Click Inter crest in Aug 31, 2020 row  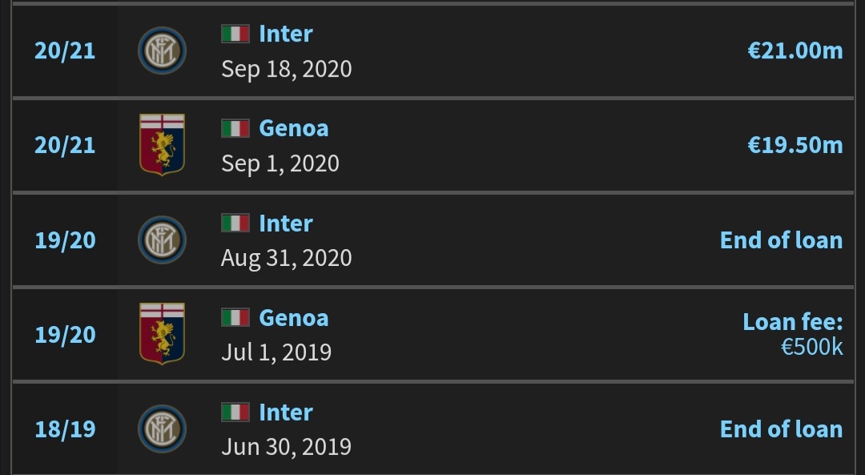coord(162,240)
